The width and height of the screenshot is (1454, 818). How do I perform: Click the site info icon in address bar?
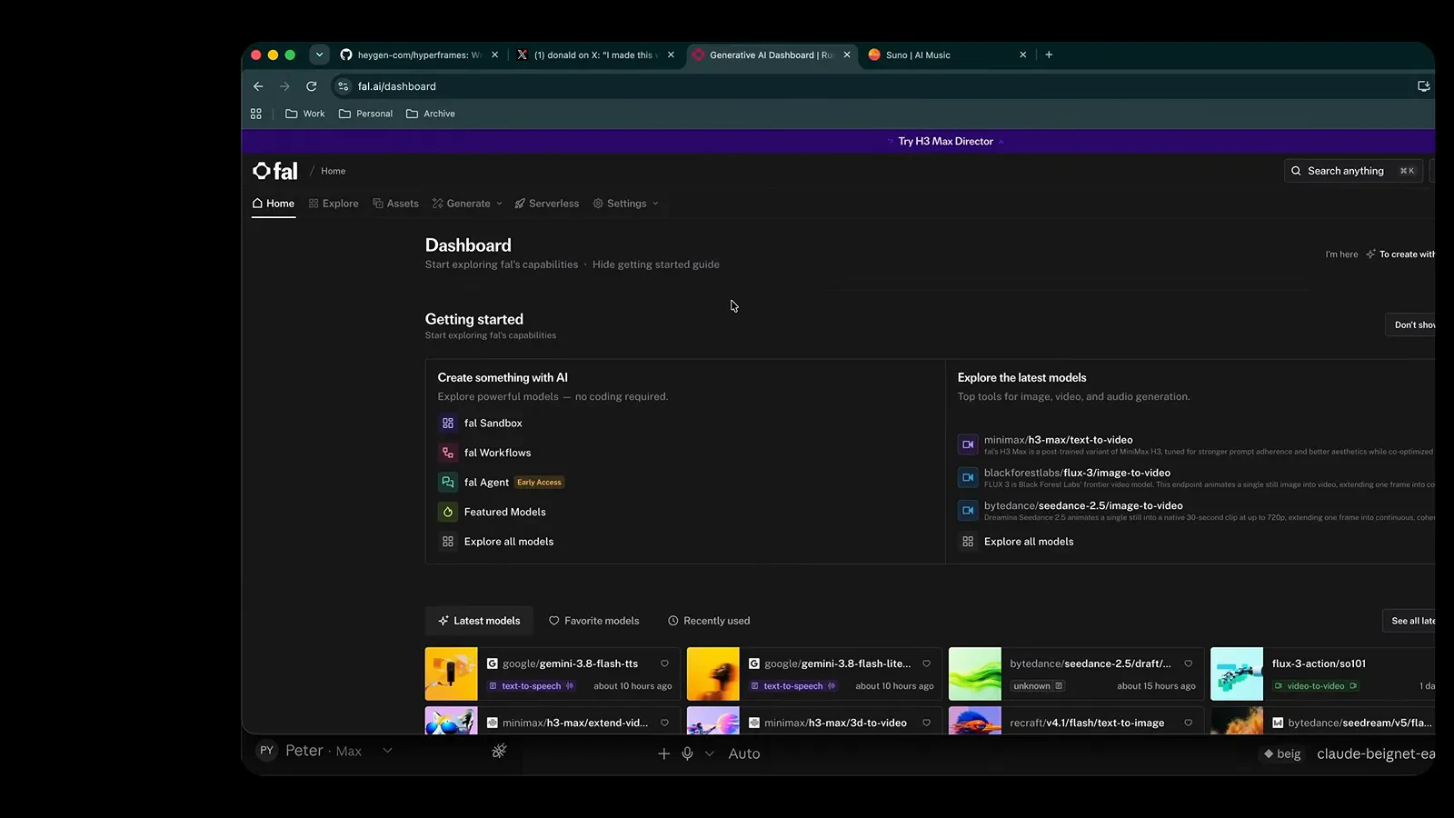[343, 86]
